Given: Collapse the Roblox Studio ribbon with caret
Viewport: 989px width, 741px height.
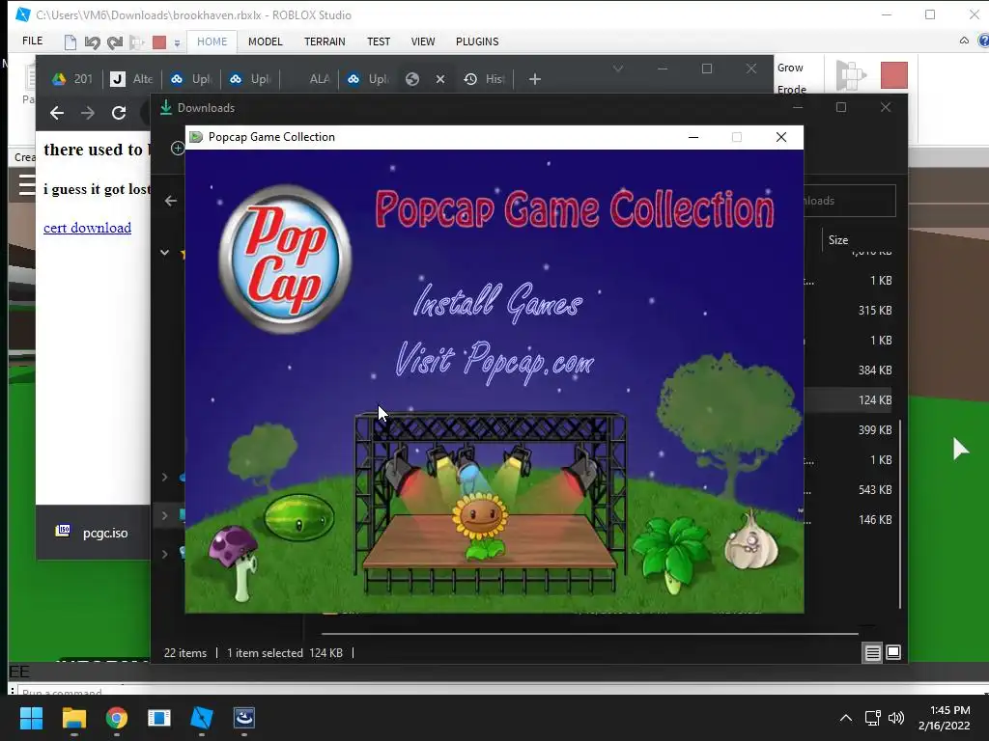Looking at the screenshot, I should pyautogui.click(x=964, y=41).
